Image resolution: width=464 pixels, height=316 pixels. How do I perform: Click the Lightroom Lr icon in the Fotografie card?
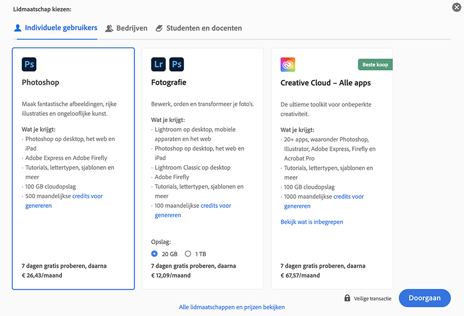click(x=158, y=64)
